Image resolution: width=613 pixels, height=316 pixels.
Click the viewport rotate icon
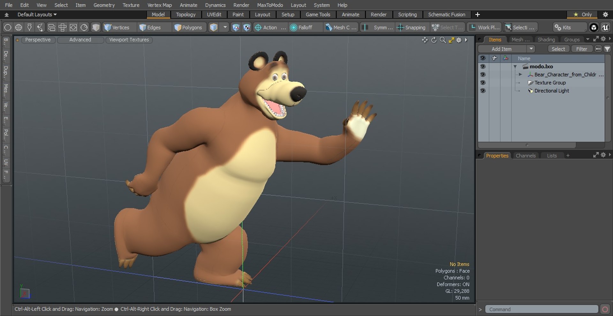434,40
